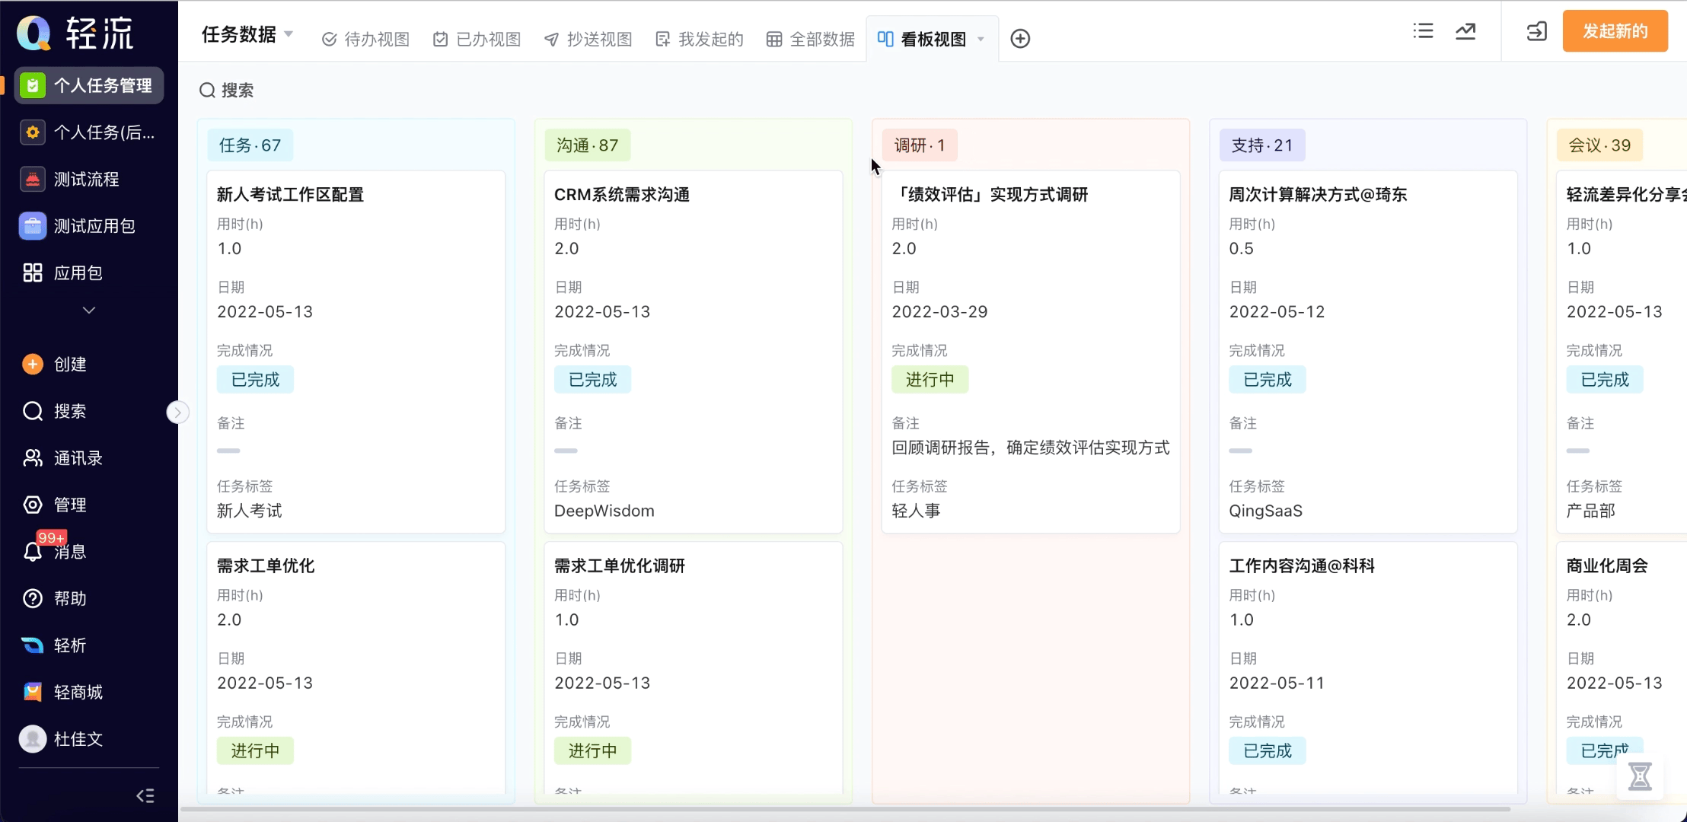The height and width of the screenshot is (822, 1687).
Task: Open 轻析 analytics icon
Action: click(x=33, y=645)
